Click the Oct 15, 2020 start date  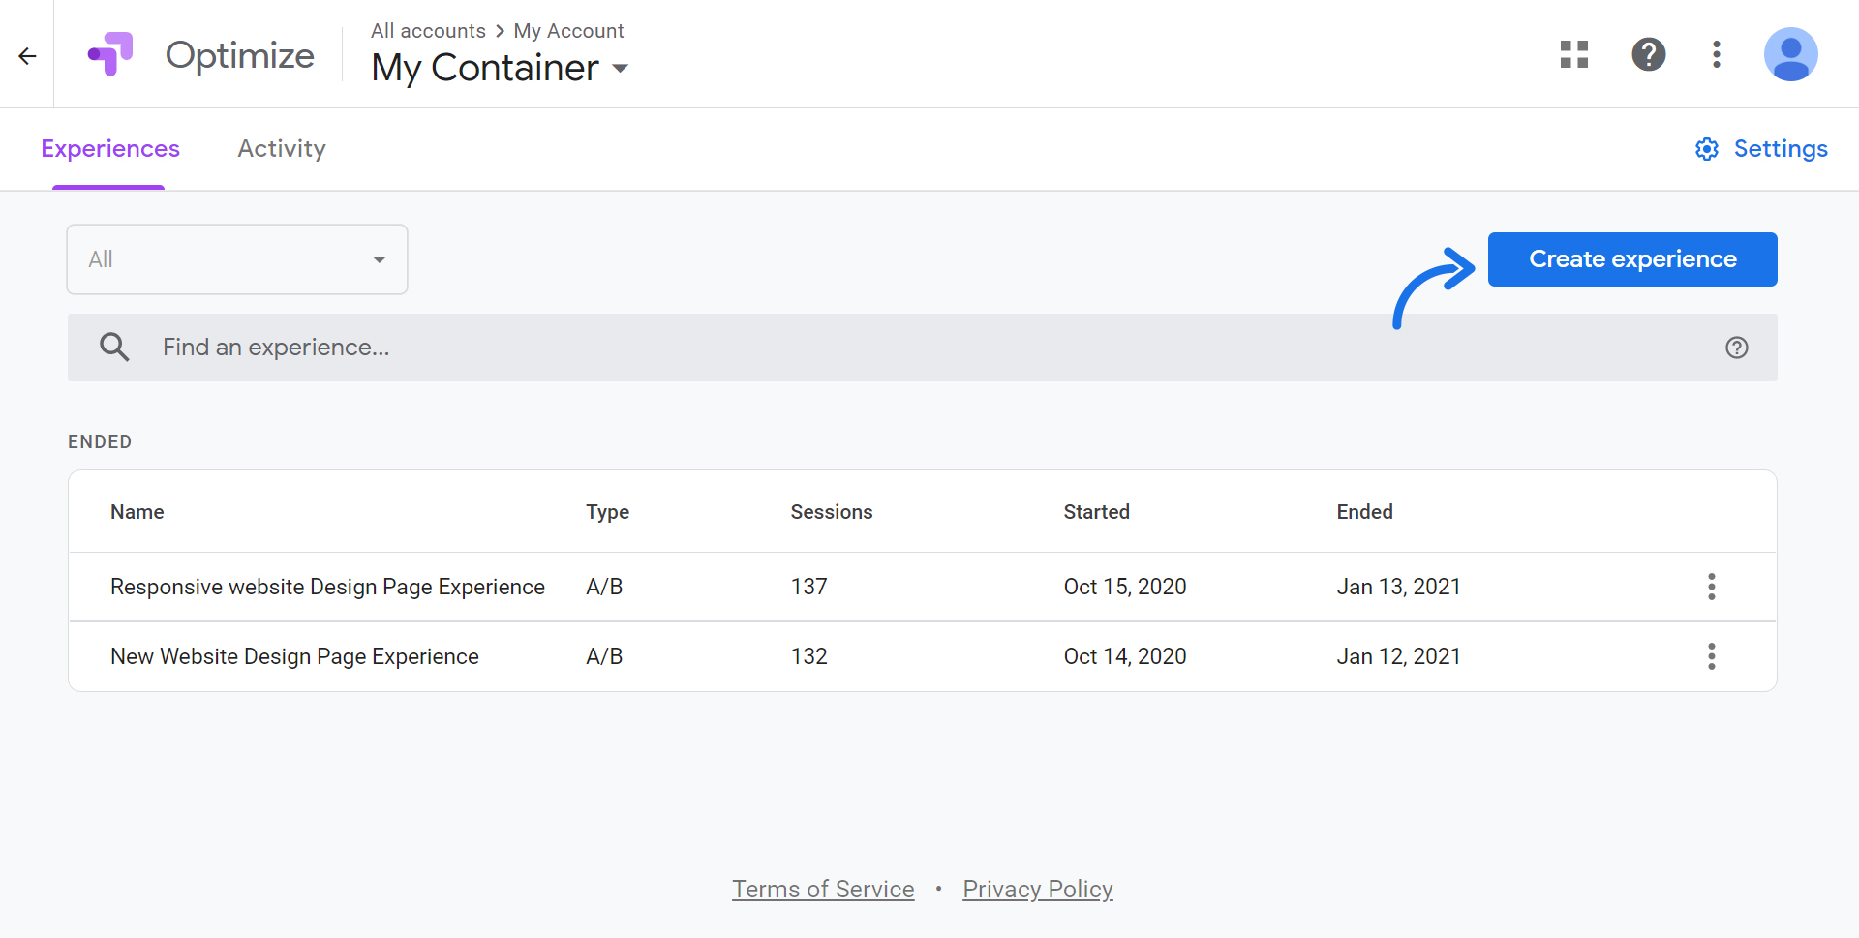coord(1125,587)
